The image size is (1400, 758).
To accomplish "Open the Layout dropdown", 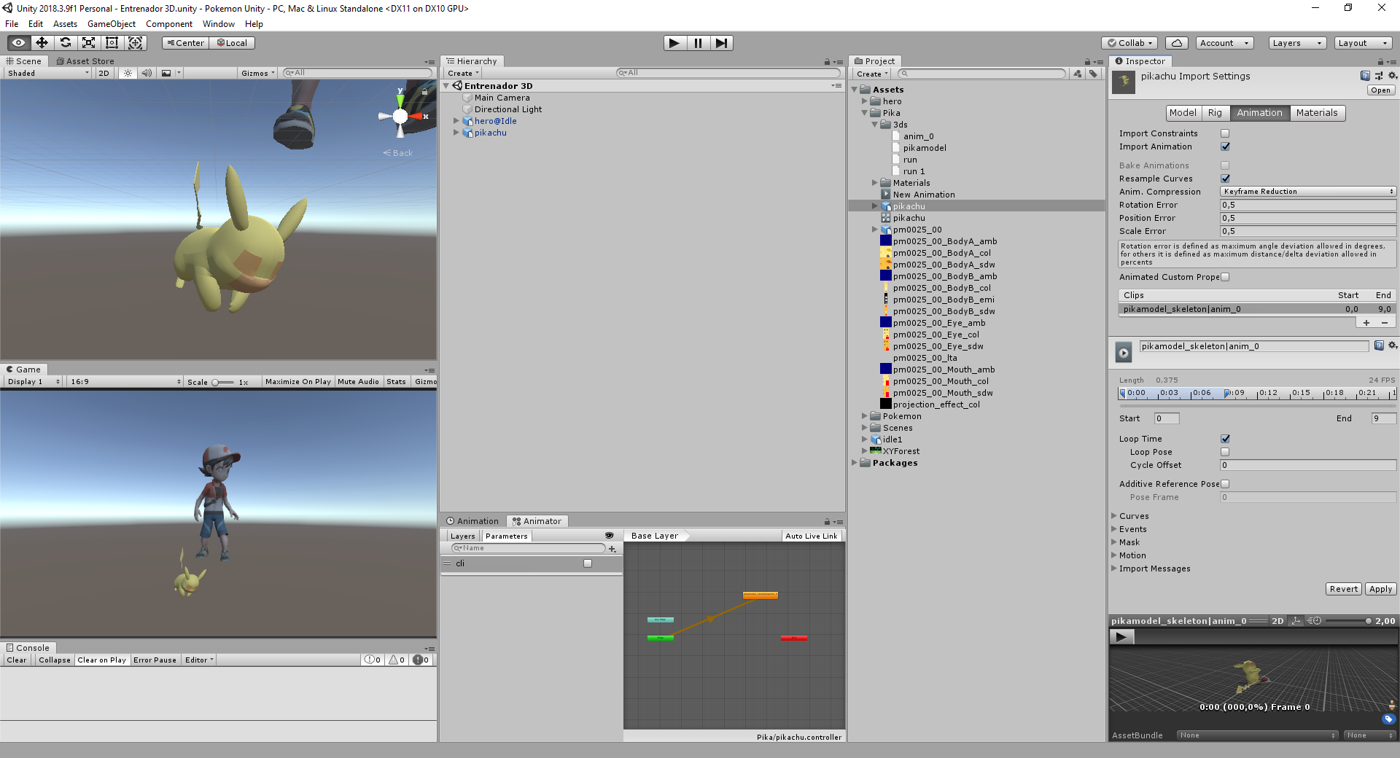I will [1362, 43].
